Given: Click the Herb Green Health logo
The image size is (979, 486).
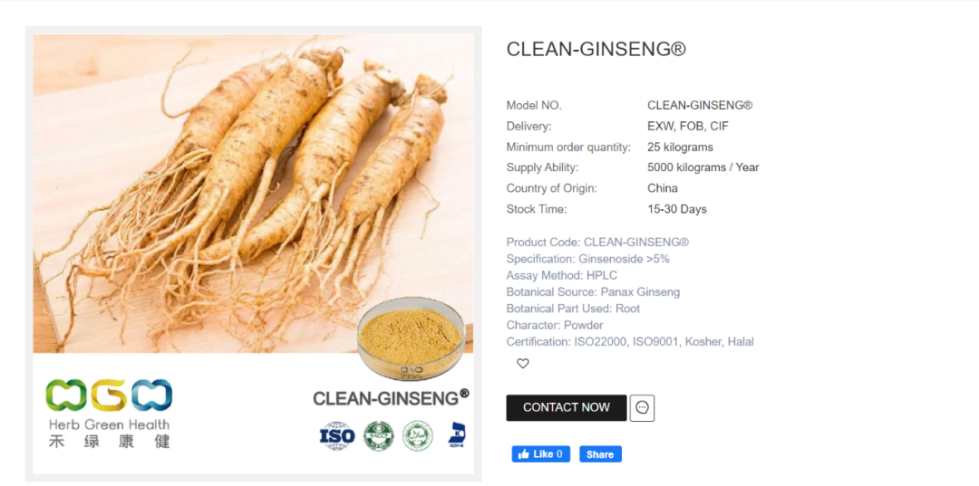Looking at the screenshot, I should coord(110,414).
